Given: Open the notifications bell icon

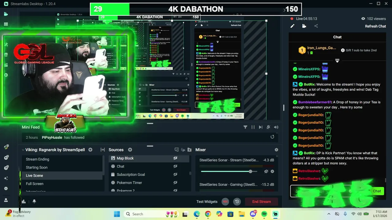Looking at the screenshot, I should 34,201.
